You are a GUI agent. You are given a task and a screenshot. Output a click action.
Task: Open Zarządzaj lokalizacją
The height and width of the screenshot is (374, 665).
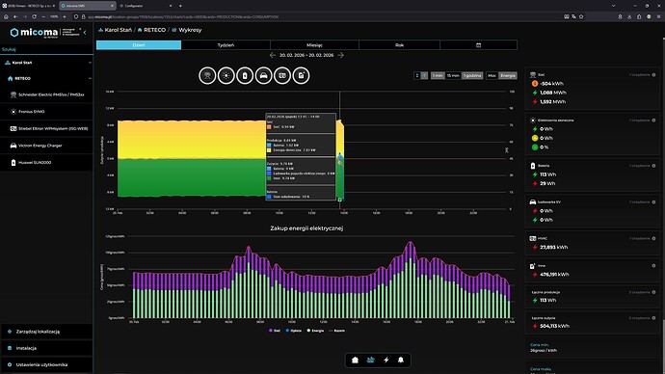[x=46, y=332]
